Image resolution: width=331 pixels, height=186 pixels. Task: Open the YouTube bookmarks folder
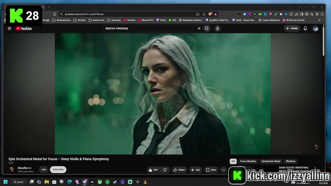click(x=80, y=20)
